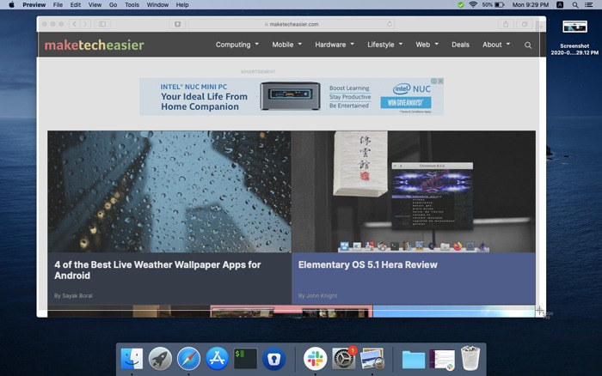Click the Safari Share button
This screenshot has width=602, height=376.
[x=506, y=24]
